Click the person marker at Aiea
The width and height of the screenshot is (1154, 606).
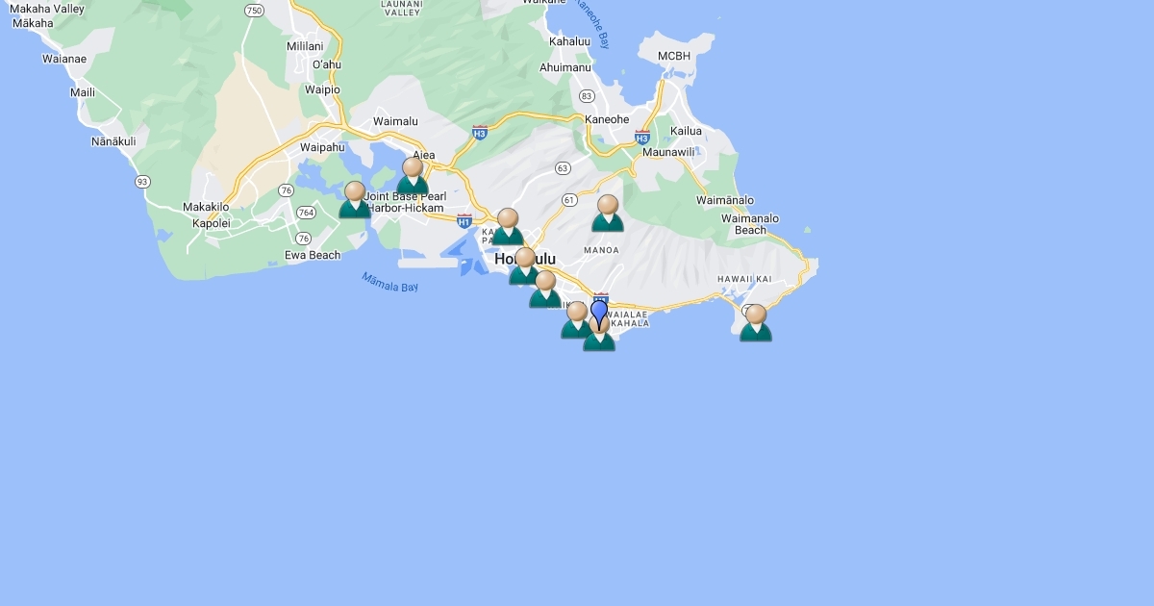[413, 176]
